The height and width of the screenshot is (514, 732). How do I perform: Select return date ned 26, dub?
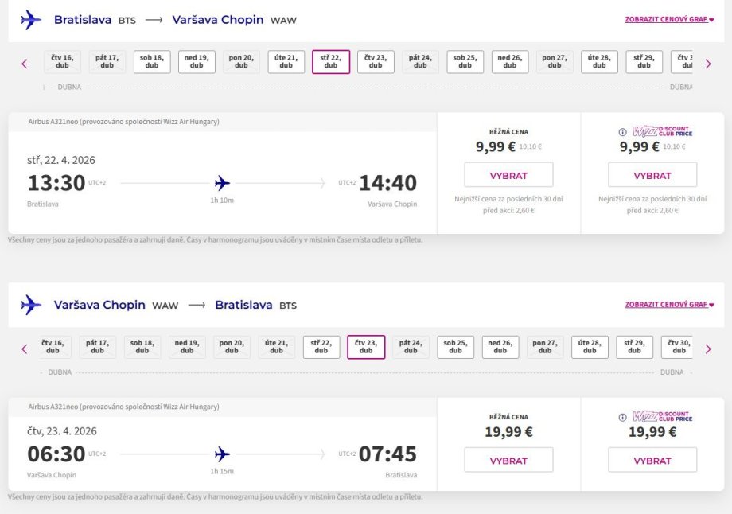tap(500, 347)
